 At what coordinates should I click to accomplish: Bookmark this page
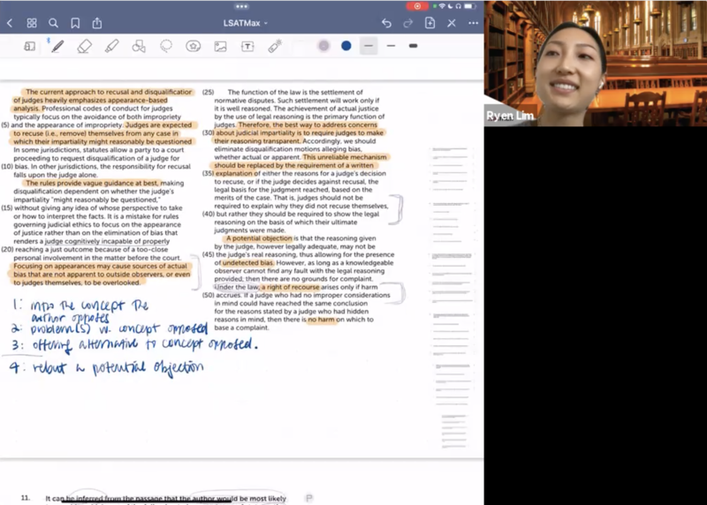pyautogui.click(x=75, y=23)
